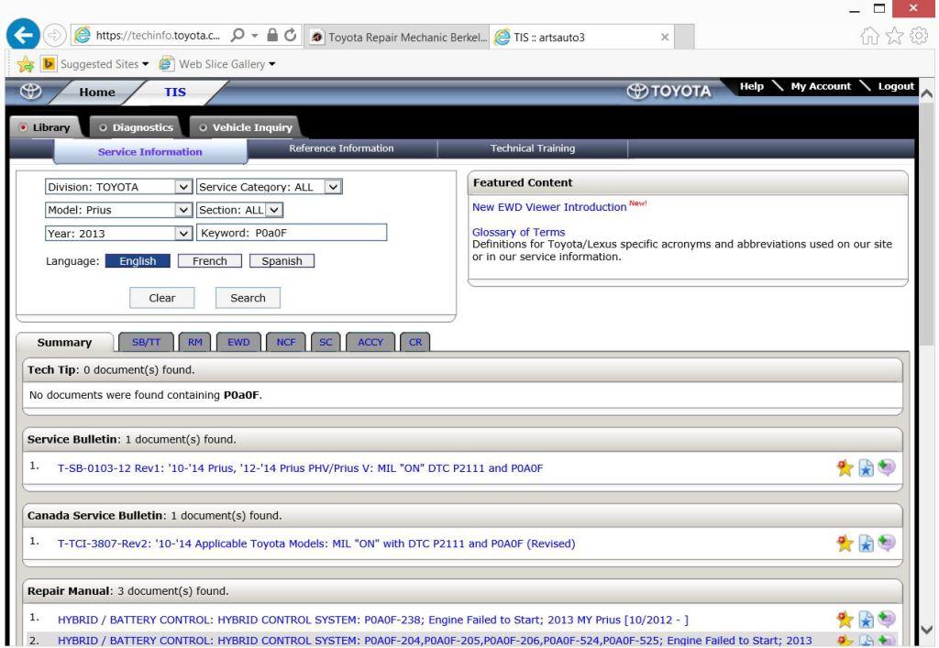Click the padlock security icon in address bar
Image resolution: width=939 pixels, height=648 pixels.
click(x=271, y=36)
